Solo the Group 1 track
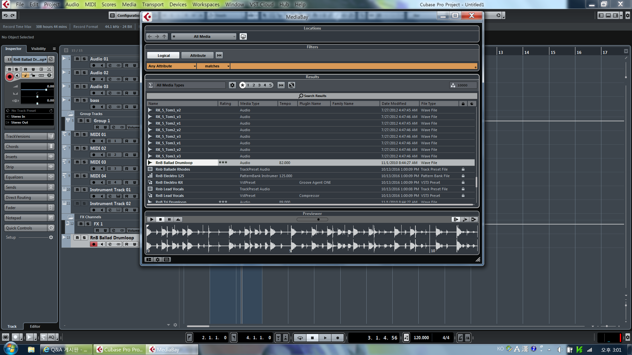 coord(88,121)
